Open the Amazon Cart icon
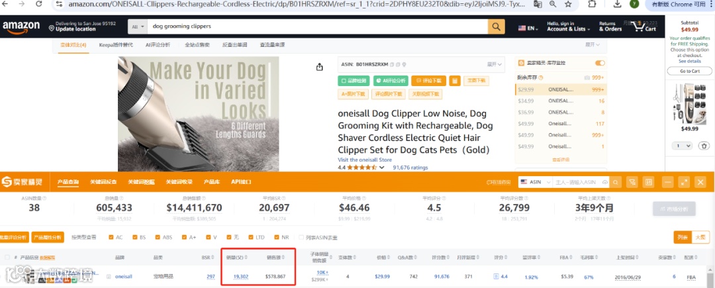715x288 pixels. (x=645, y=26)
